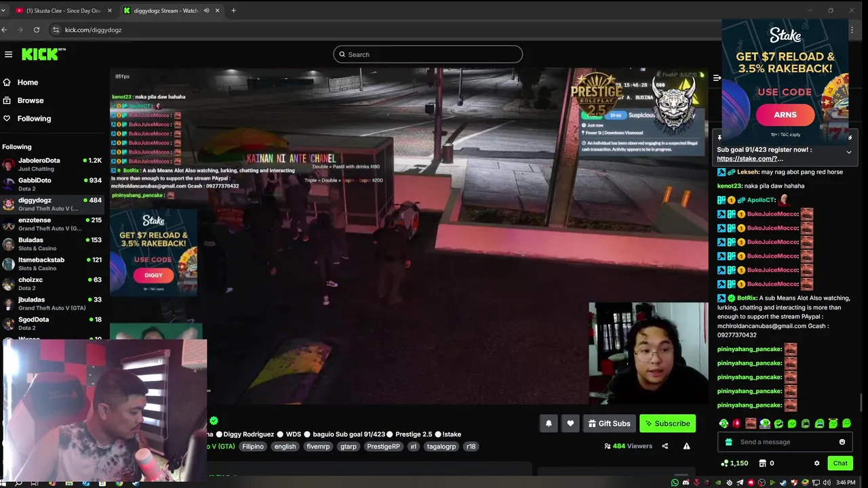Open a new browser tab
This screenshot has width=868, height=488.
pos(233,10)
